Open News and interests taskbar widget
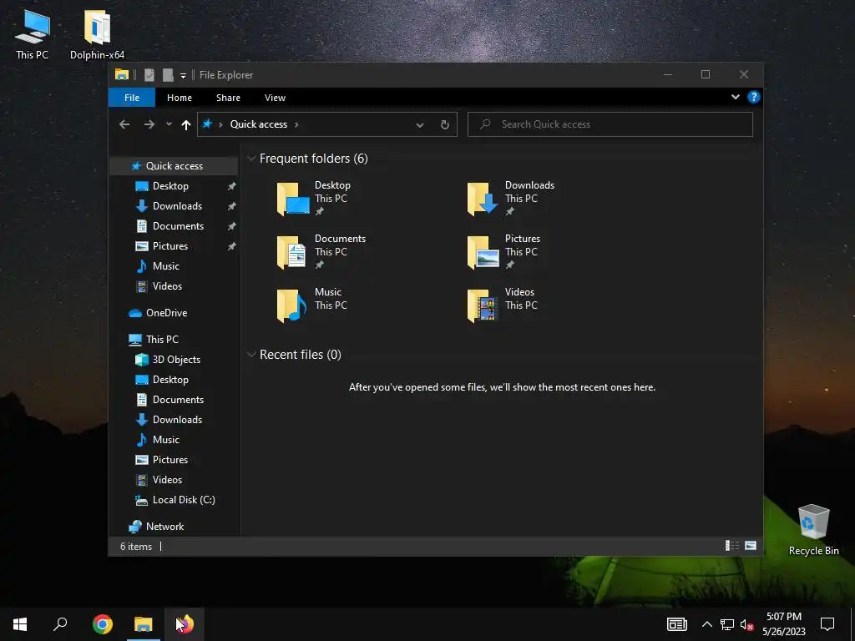This screenshot has width=855, height=641. (x=676, y=624)
